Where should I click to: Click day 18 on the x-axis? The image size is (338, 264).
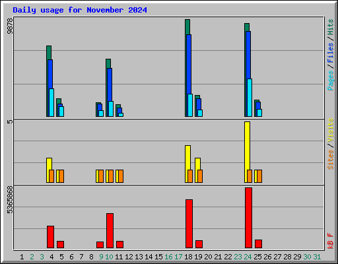click(x=188, y=257)
